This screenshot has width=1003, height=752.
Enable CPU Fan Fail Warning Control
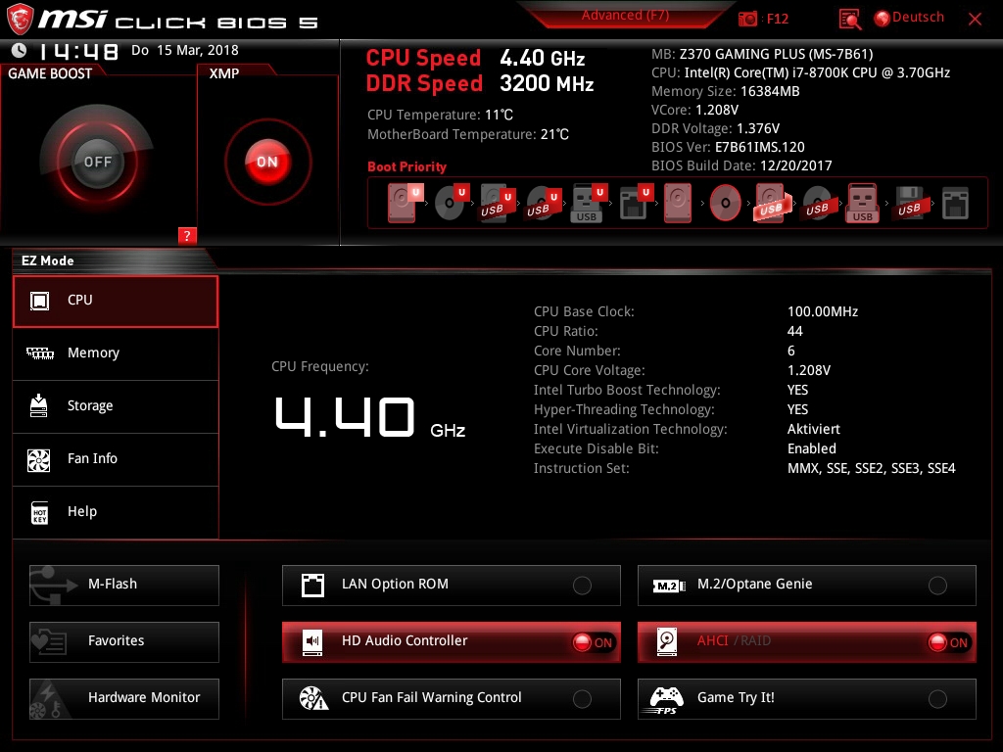[x=451, y=699]
